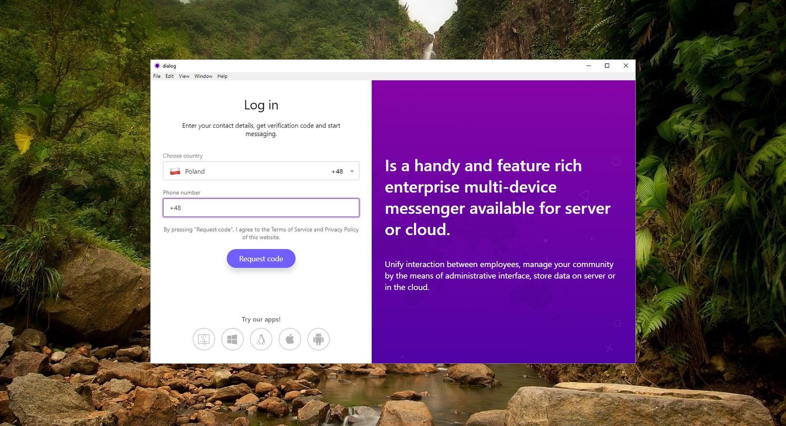Click the Poland flag icon
The image size is (786, 426).
click(175, 171)
